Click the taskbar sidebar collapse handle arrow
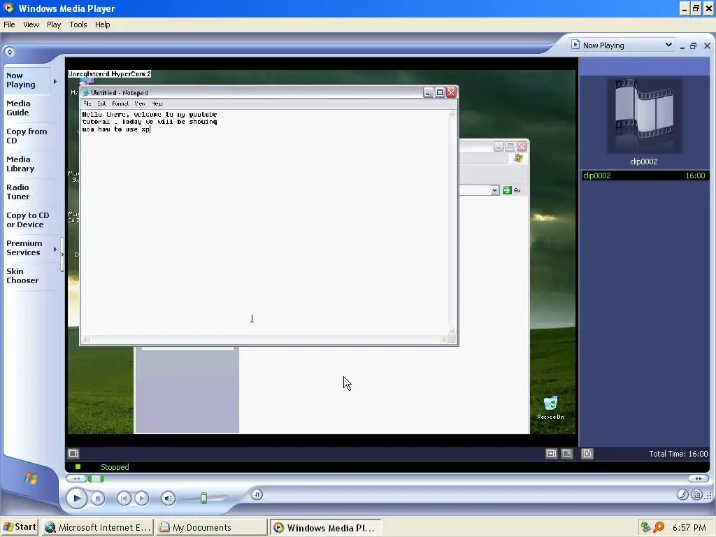 (x=62, y=255)
